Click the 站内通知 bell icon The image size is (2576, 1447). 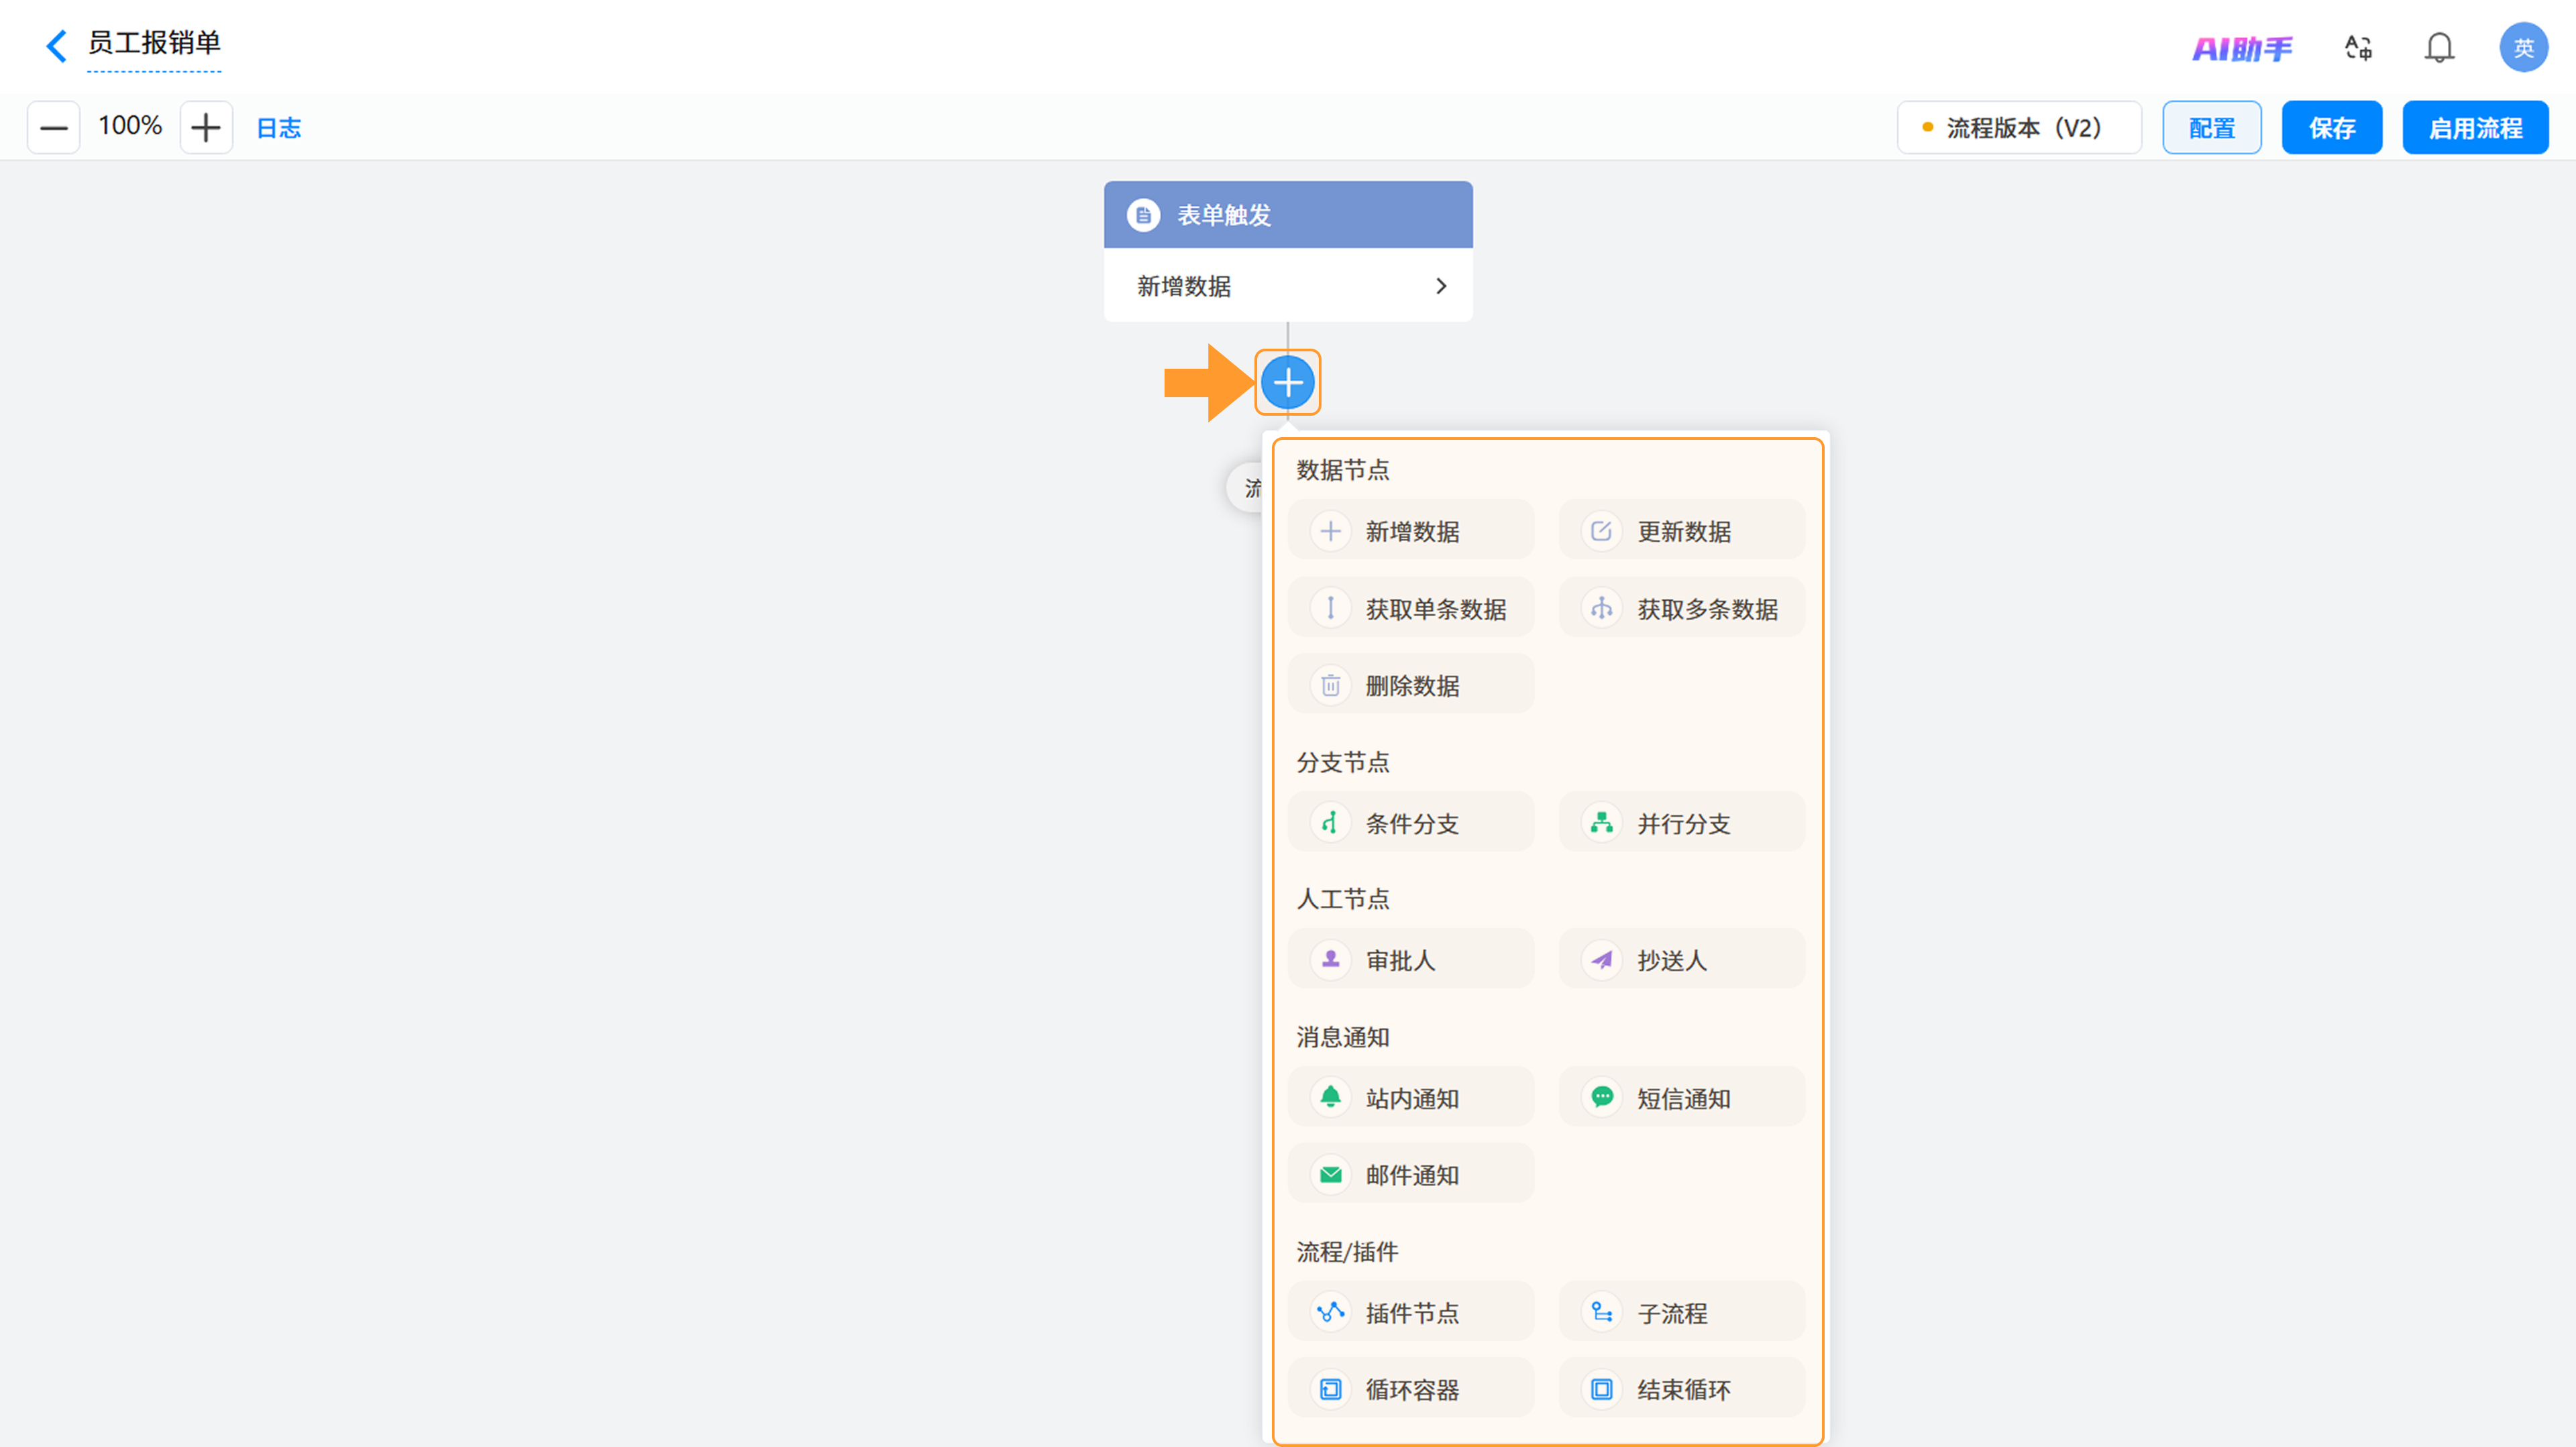[1330, 1097]
